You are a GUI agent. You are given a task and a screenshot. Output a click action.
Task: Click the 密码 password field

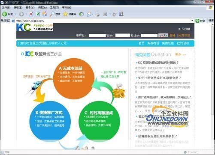click(122, 36)
